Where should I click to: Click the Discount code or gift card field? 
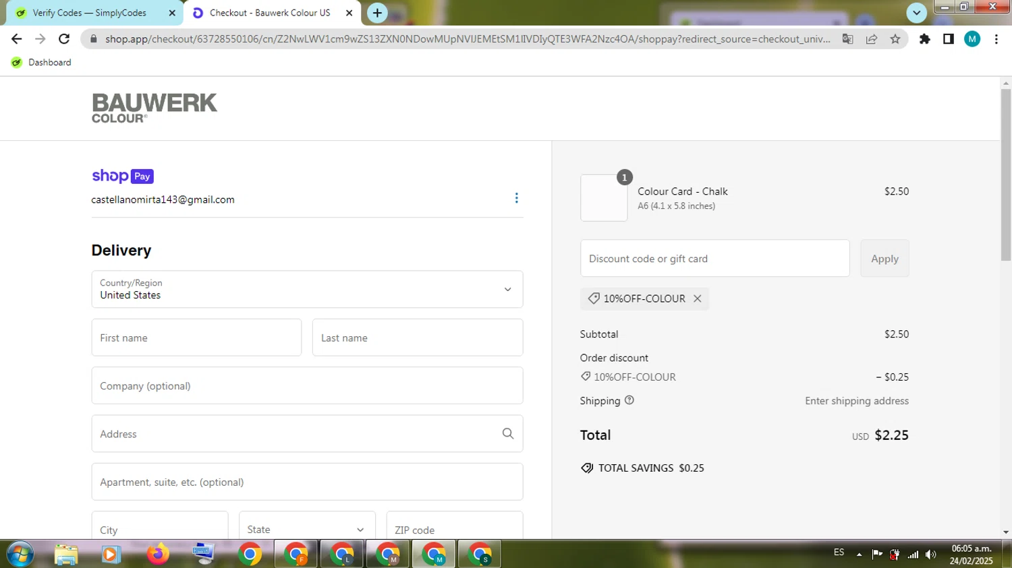[714, 258]
